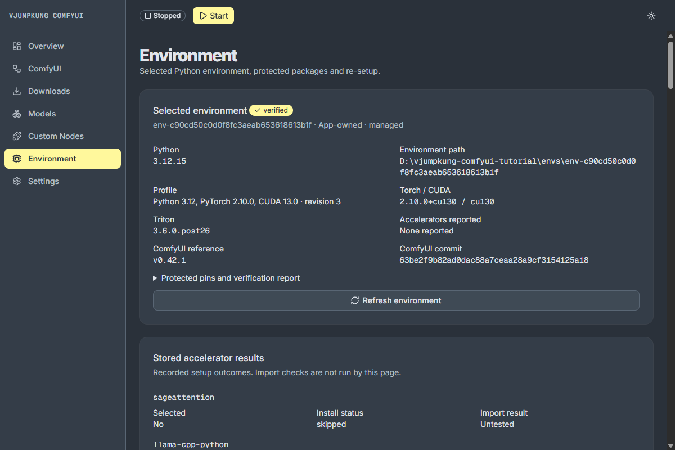Click the verified badge next to Selected environment
Viewport: 675px width, 450px height.
[x=271, y=110]
